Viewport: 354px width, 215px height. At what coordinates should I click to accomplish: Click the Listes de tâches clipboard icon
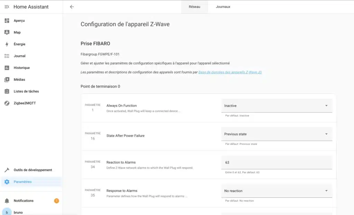point(7,91)
